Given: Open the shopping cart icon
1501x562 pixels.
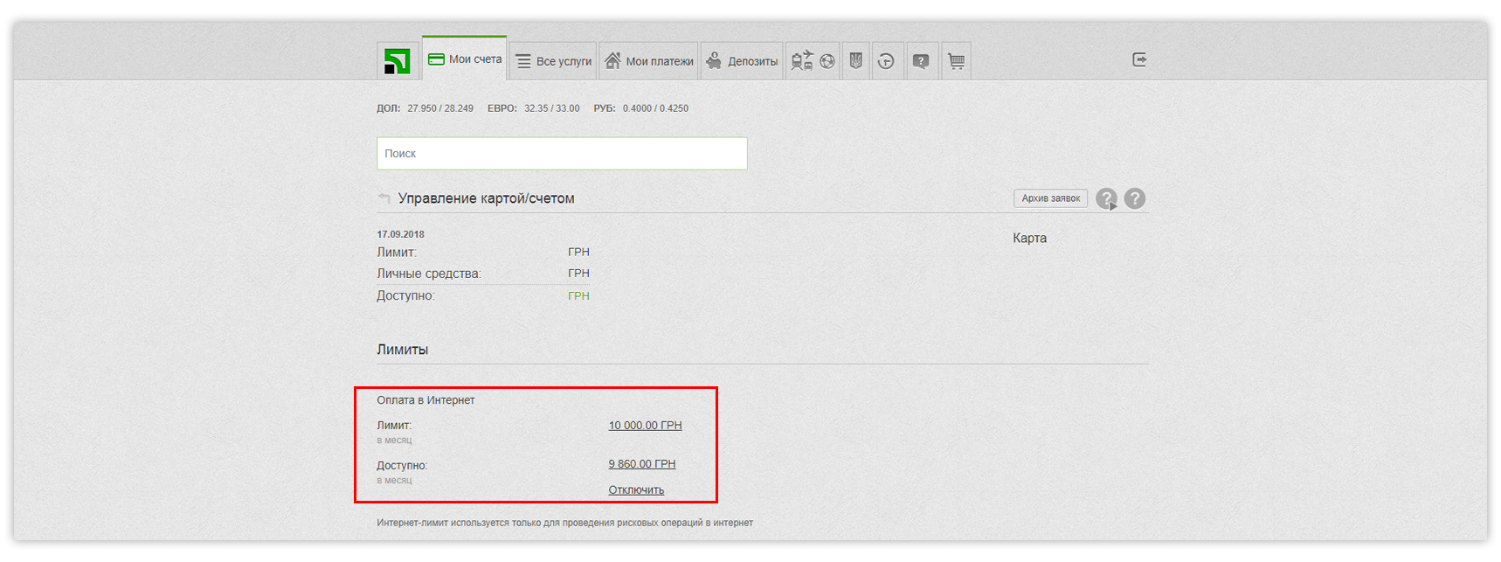Looking at the screenshot, I should tap(957, 61).
